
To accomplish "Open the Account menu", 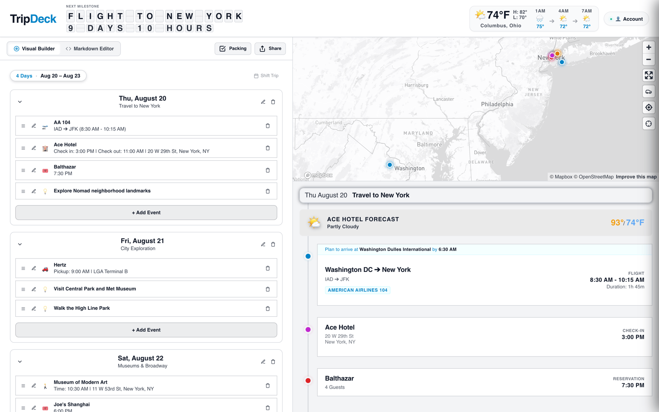I will click(626, 19).
